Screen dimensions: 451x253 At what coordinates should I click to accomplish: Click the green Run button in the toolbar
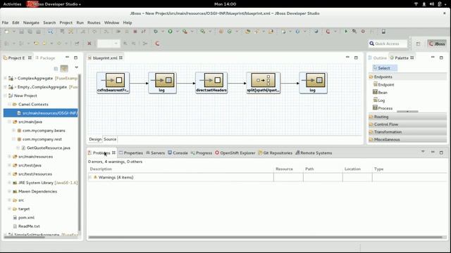[171, 31]
